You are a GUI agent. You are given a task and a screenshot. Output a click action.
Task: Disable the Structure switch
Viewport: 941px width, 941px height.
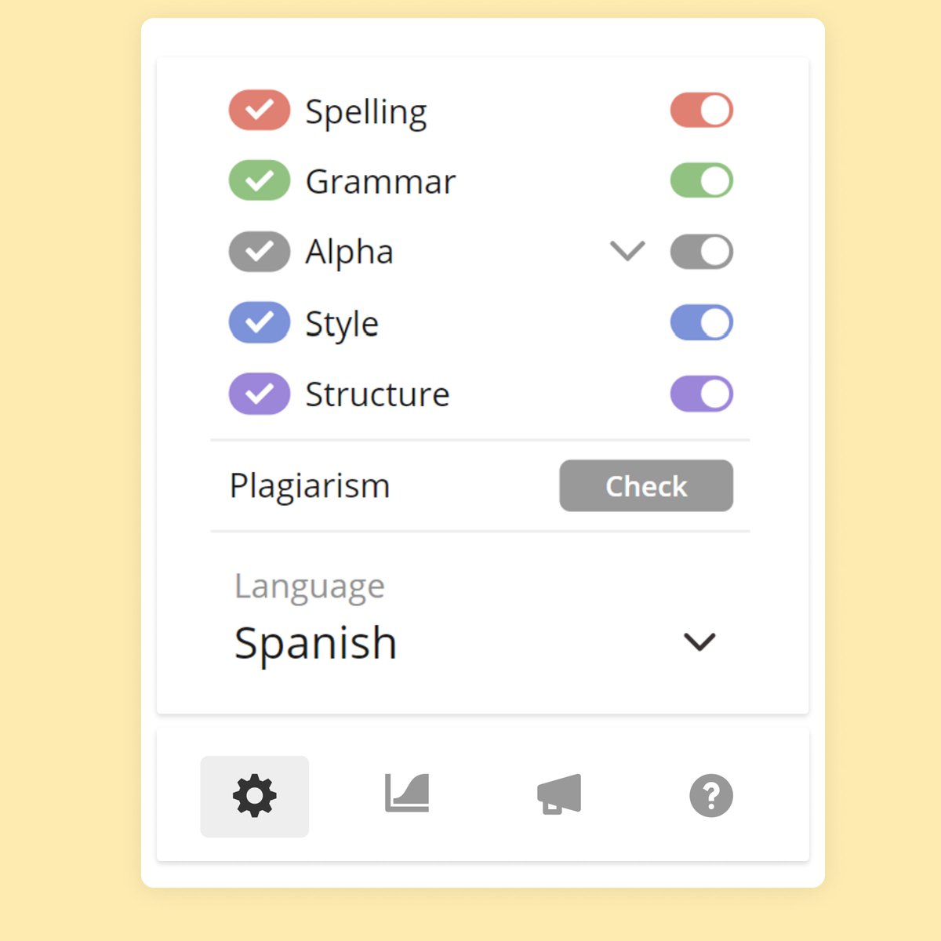click(x=701, y=393)
